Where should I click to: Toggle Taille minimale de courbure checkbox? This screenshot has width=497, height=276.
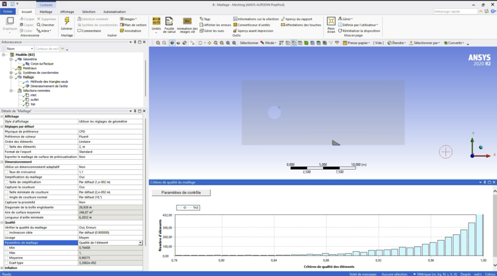coord(6,192)
